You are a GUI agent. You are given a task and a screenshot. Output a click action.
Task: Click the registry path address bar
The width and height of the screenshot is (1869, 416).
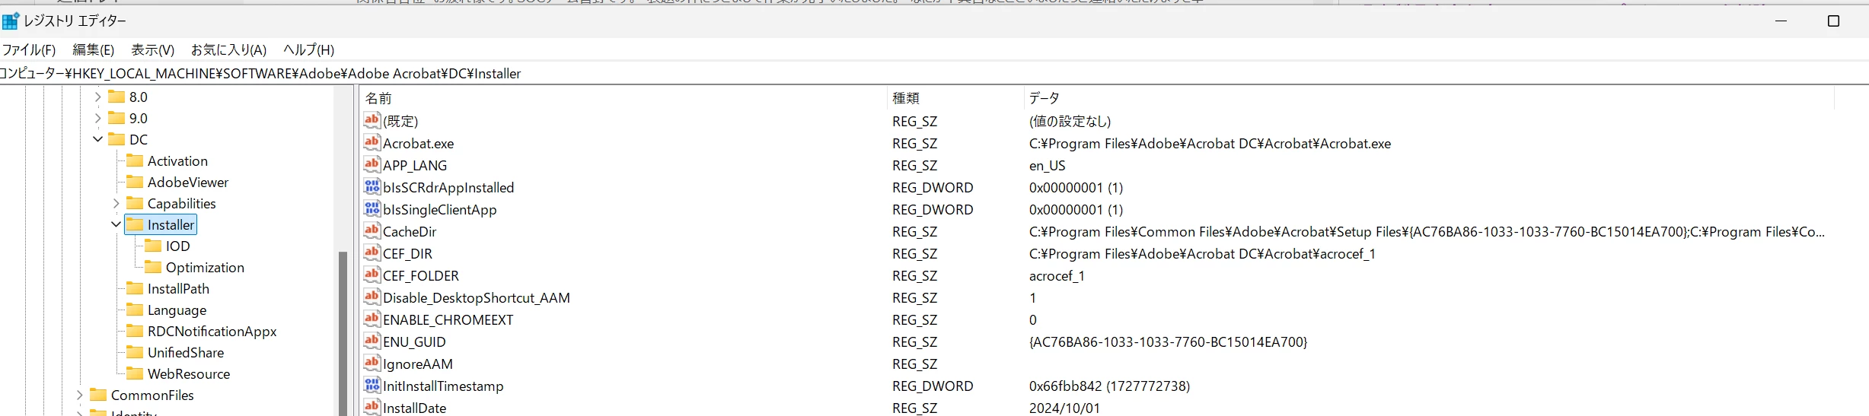point(934,73)
